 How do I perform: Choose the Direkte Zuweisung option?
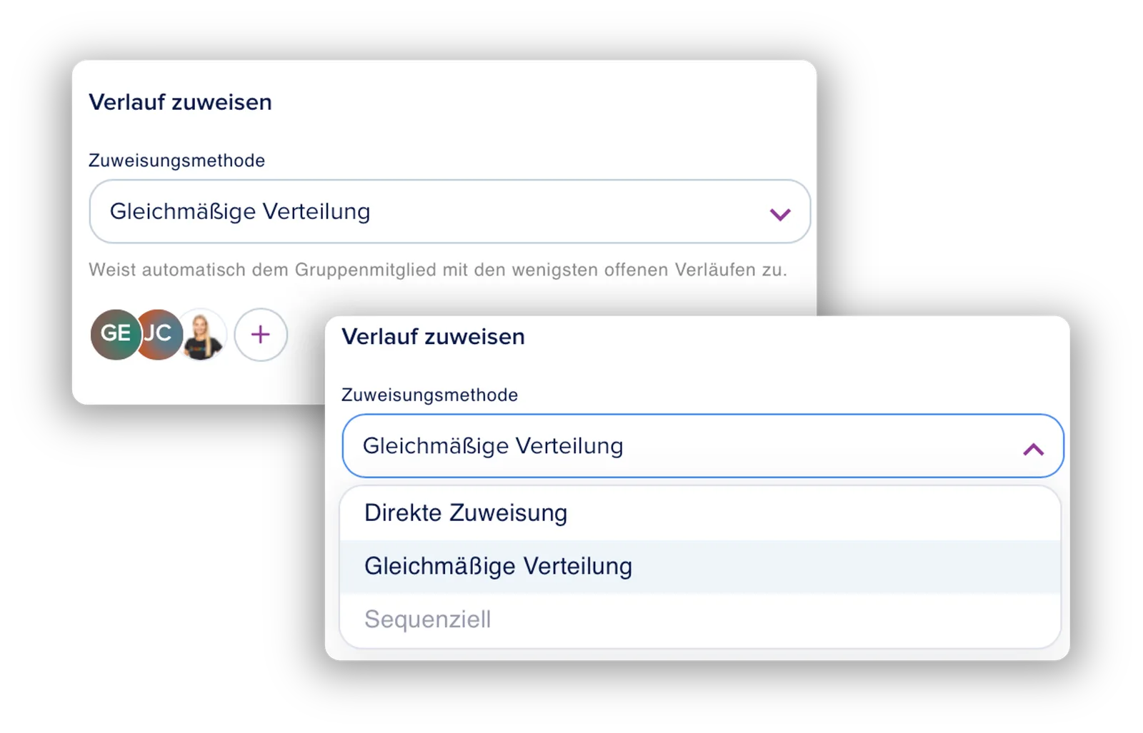[700, 513]
